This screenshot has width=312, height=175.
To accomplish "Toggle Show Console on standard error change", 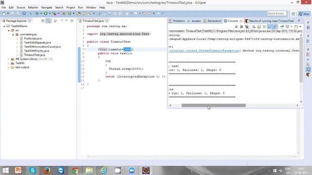I will pyautogui.click(x=275, y=27).
